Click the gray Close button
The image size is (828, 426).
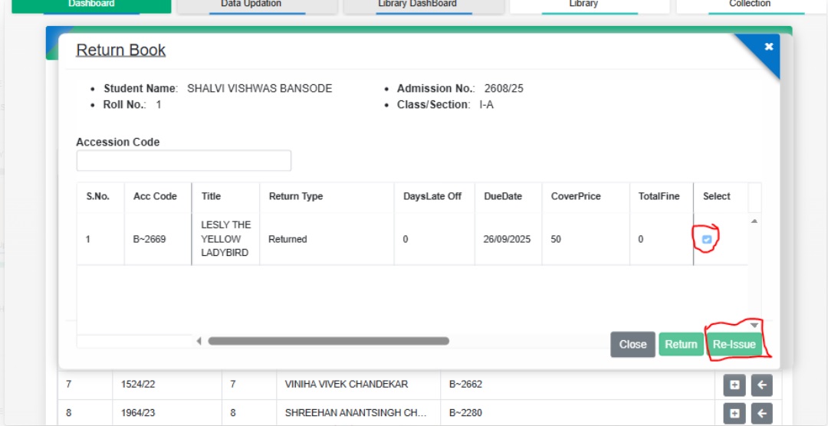(632, 345)
